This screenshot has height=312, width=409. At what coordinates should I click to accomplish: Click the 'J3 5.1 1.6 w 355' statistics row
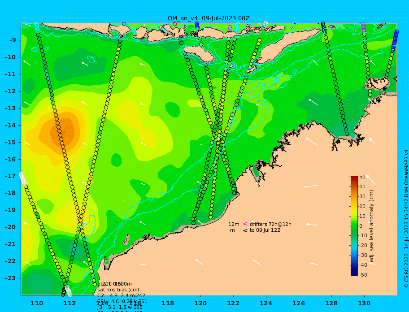click(x=120, y=308)
